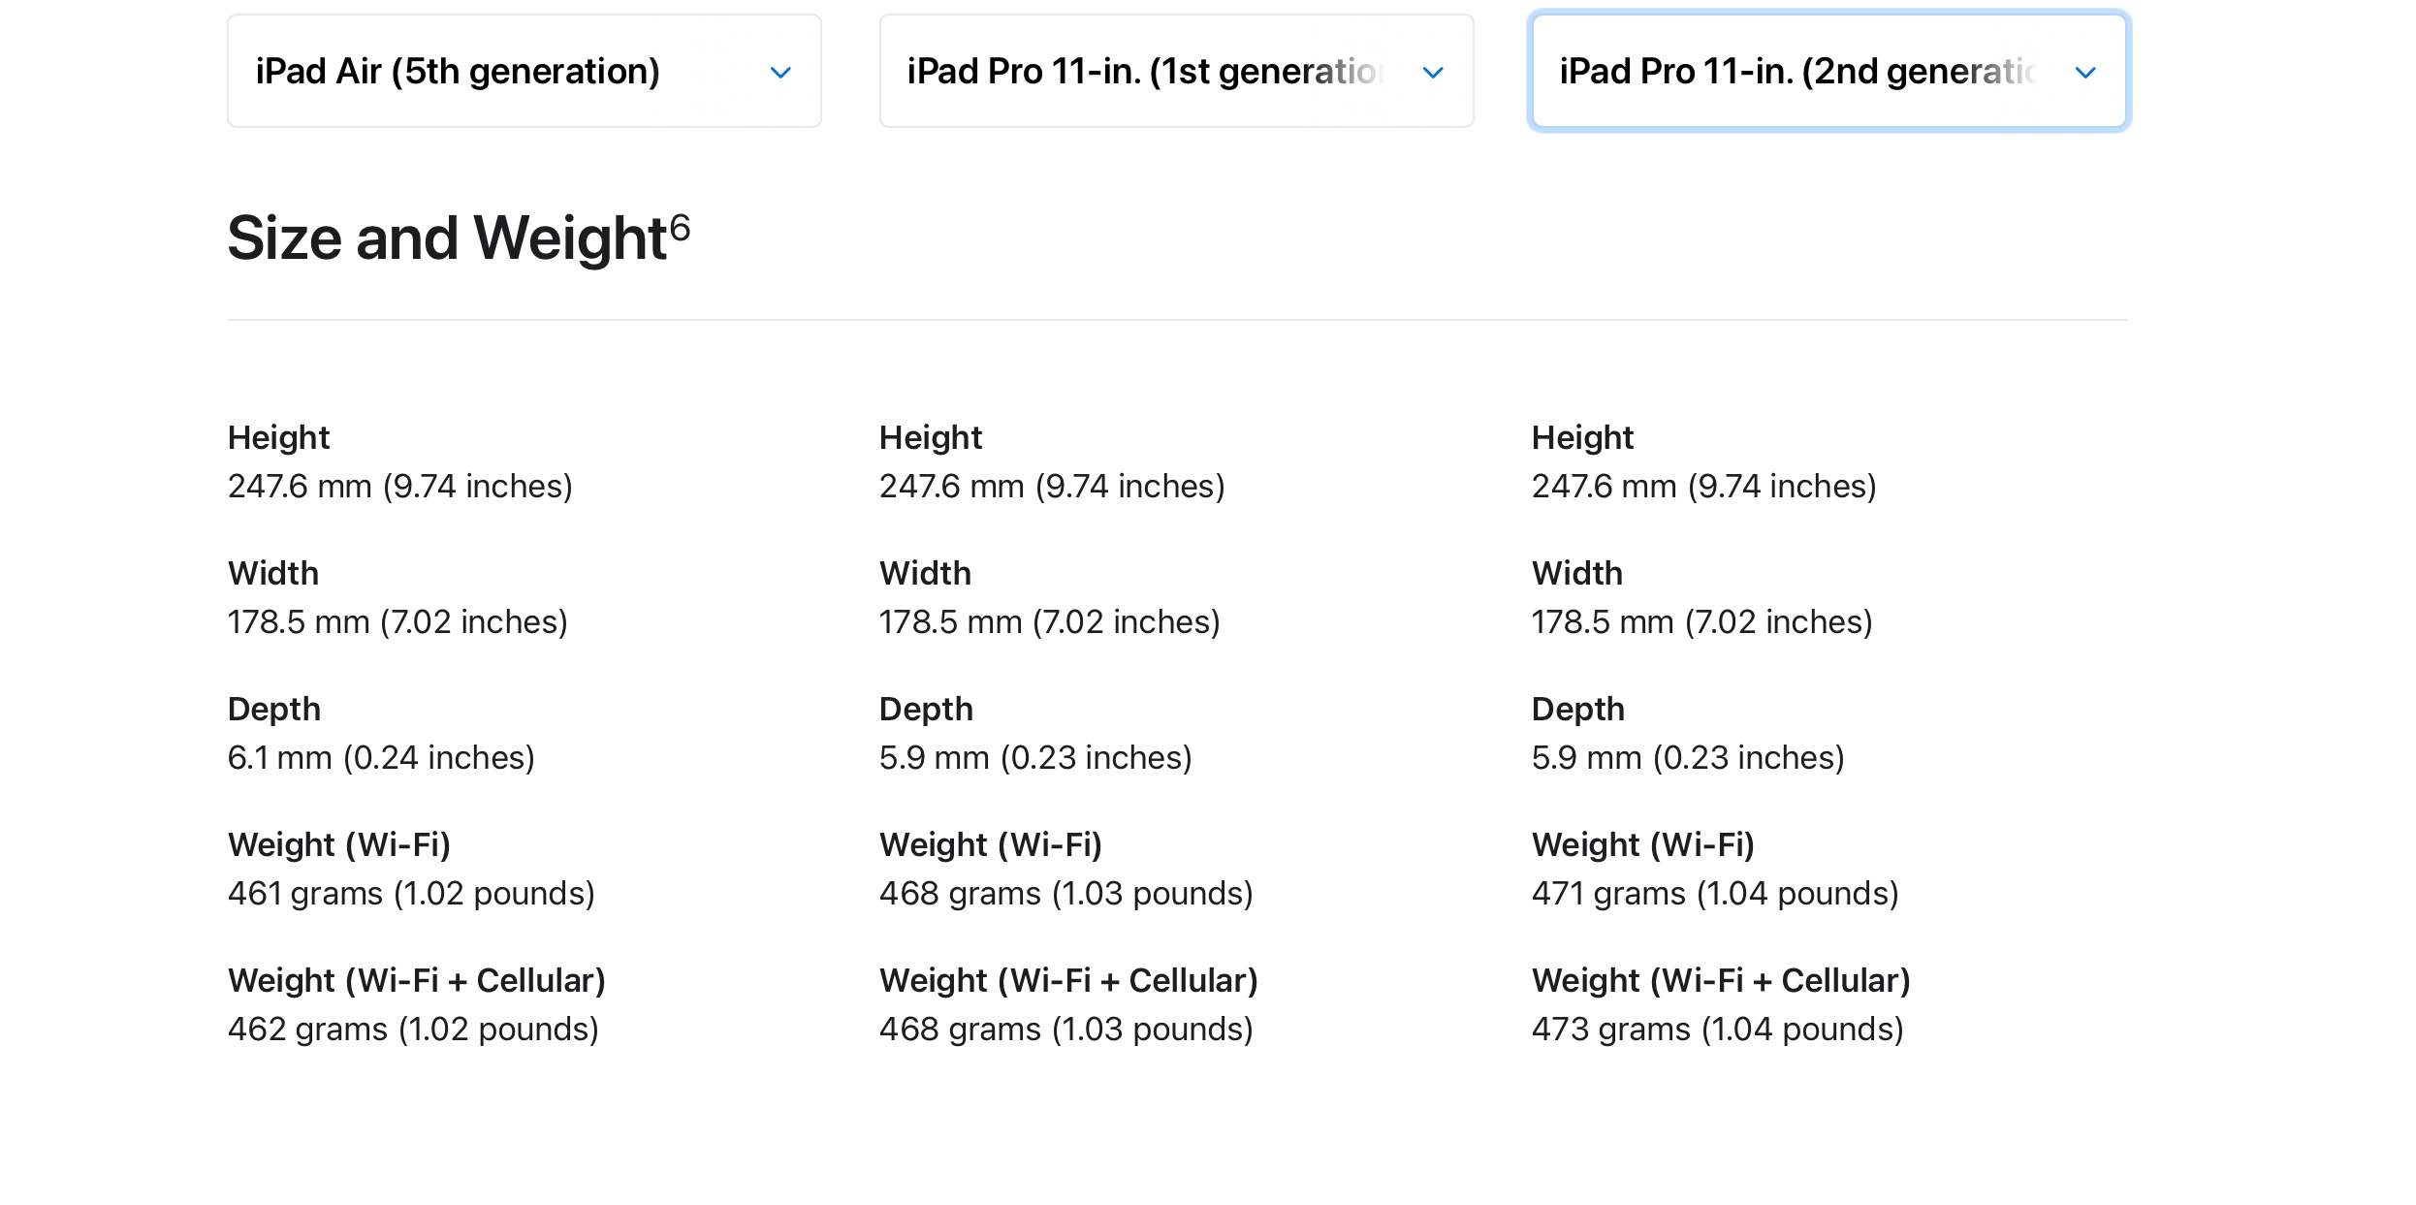The image size is (2416, 1205).
Task: Click the iPad Air depth value 6.1 mm
Action: pos(381,758)
